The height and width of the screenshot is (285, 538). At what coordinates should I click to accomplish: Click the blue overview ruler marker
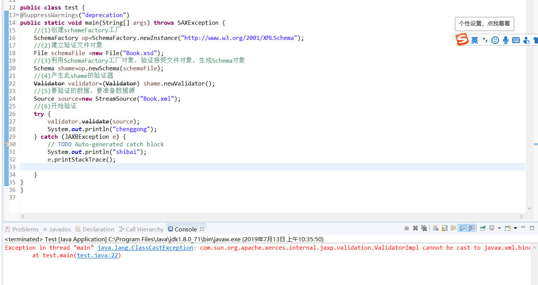tap(536, 144)
